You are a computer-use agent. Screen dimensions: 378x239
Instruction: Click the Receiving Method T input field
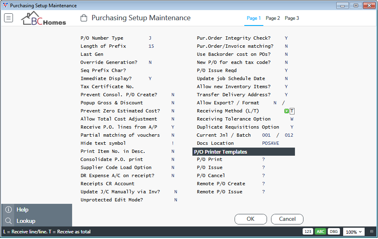(x=292, y=111)
